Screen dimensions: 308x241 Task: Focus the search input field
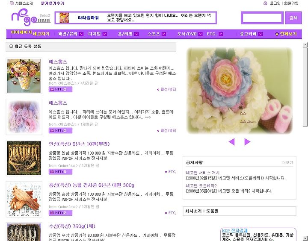tap(262, 18)
